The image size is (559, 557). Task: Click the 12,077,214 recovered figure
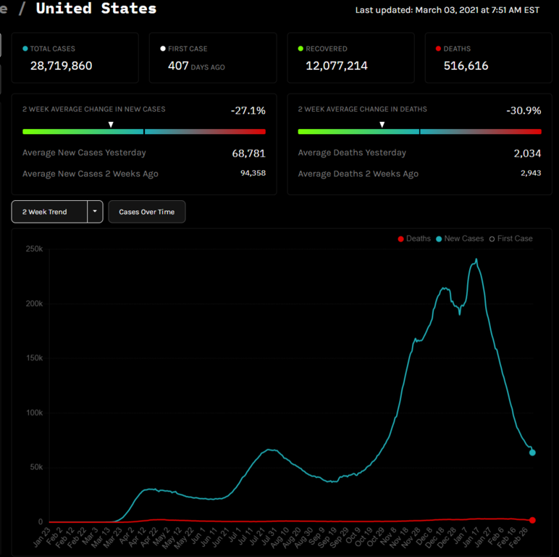pos(337,66)
